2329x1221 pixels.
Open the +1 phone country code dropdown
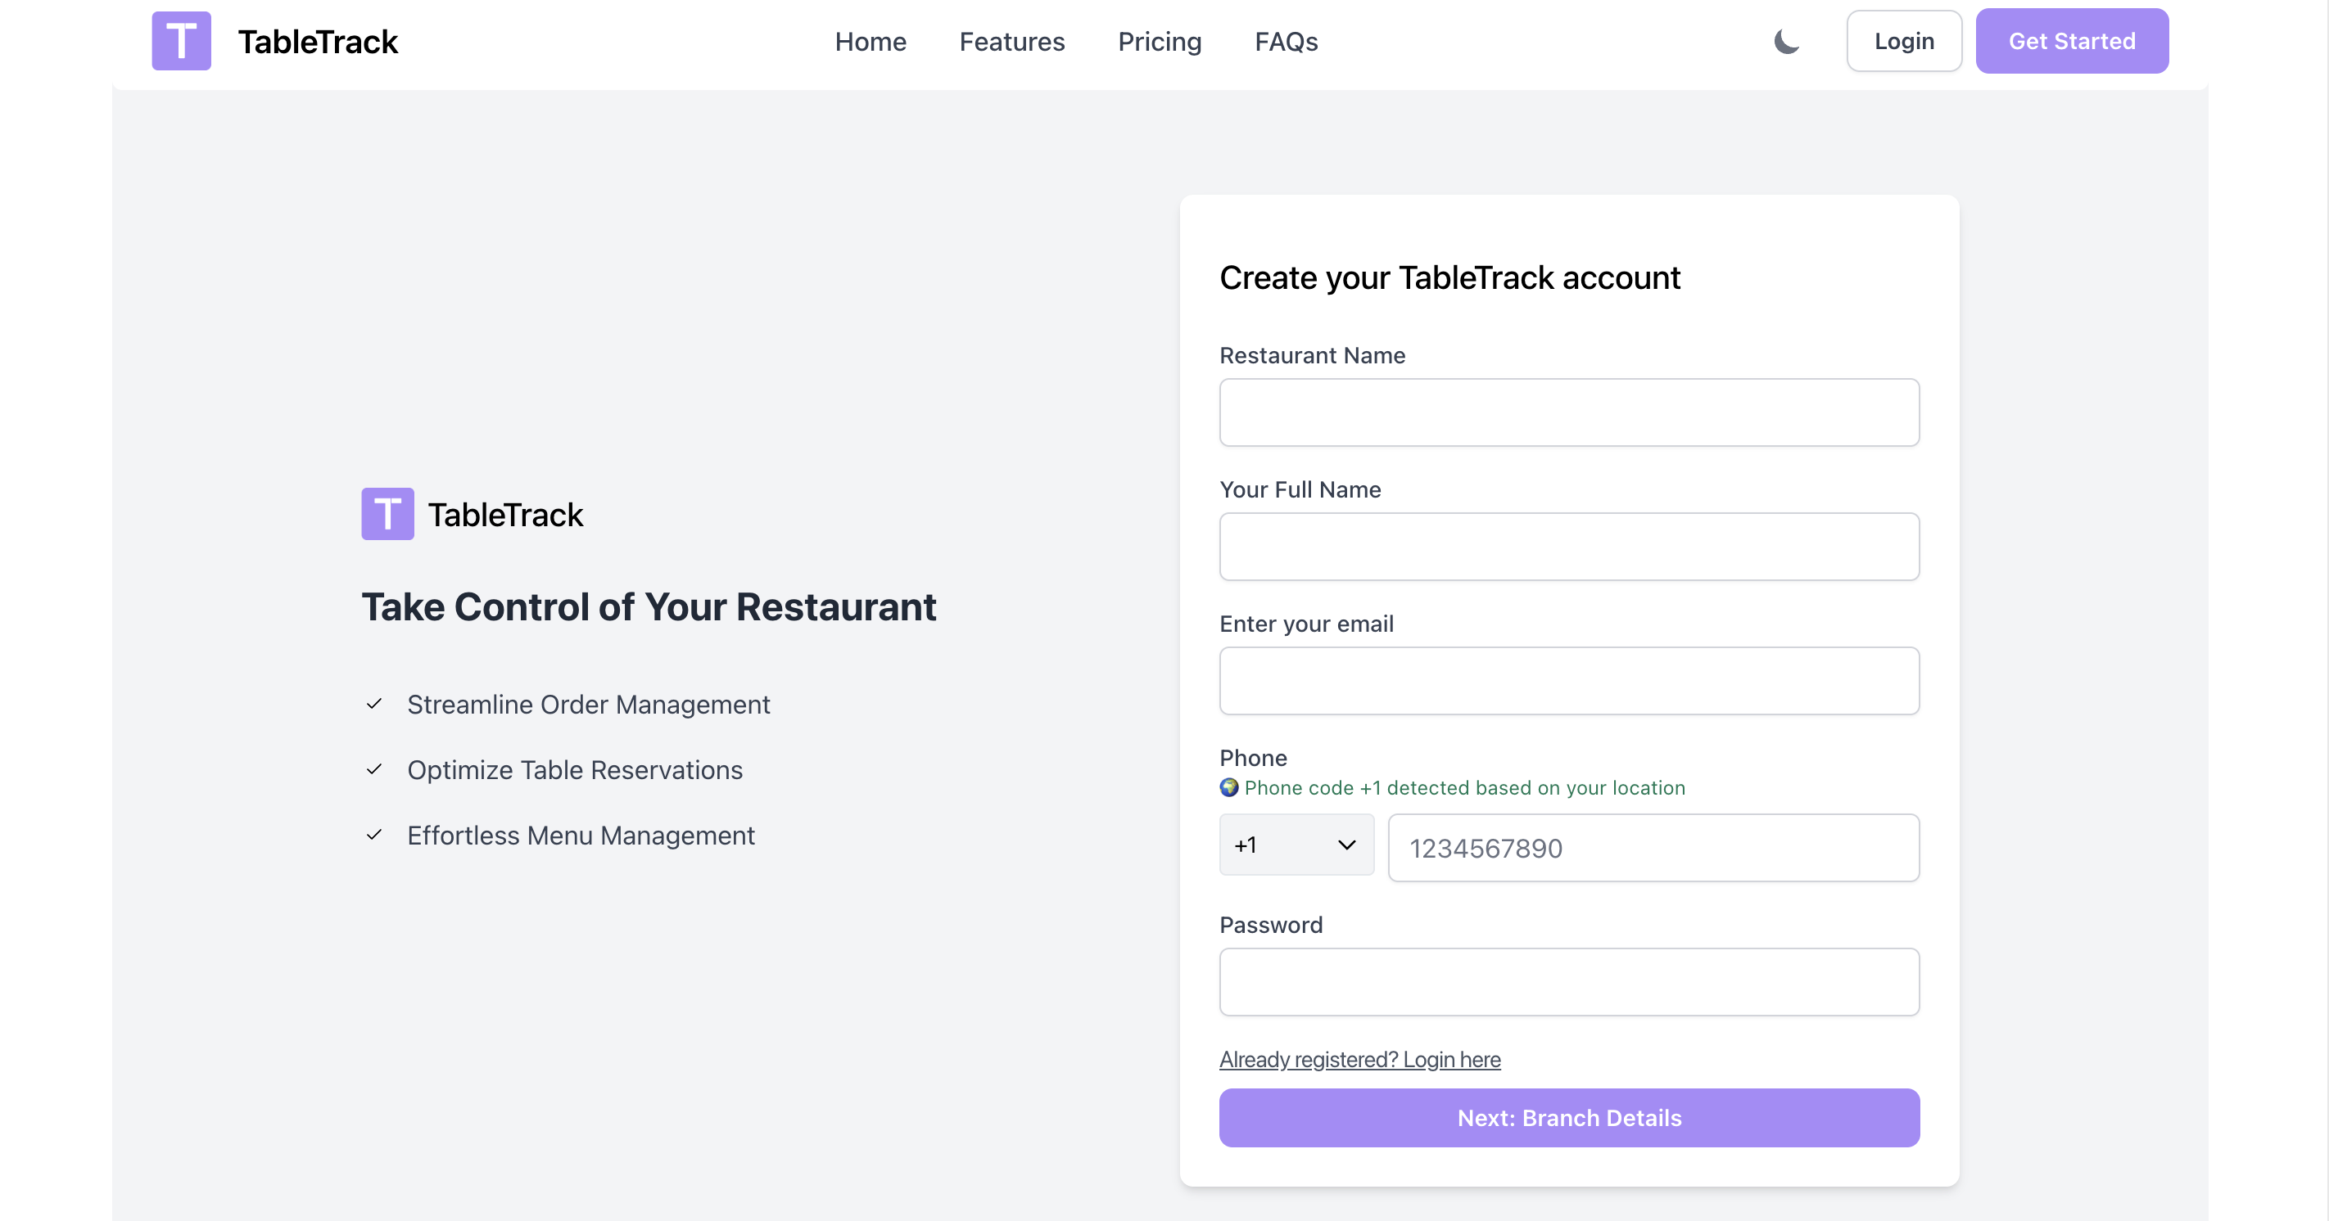[1296, 845]
